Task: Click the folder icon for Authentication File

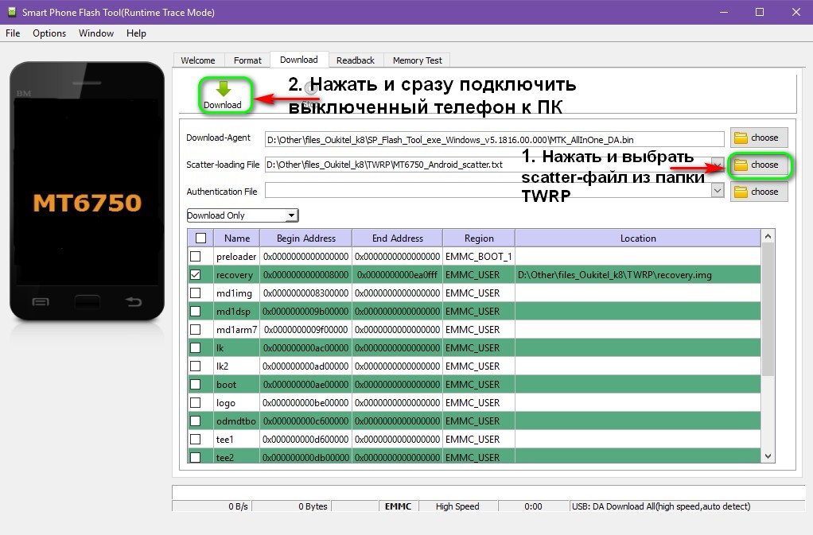Action: pos(741,192)
